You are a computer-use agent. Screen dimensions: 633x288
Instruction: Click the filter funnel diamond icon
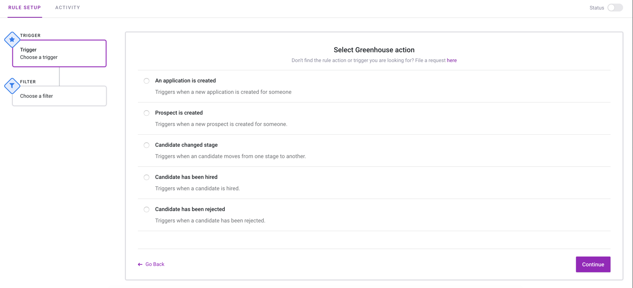coord(12,86)
